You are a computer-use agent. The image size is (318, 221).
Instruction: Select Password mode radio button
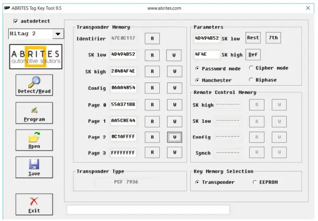pyautogui.click(x=197, y=68)
